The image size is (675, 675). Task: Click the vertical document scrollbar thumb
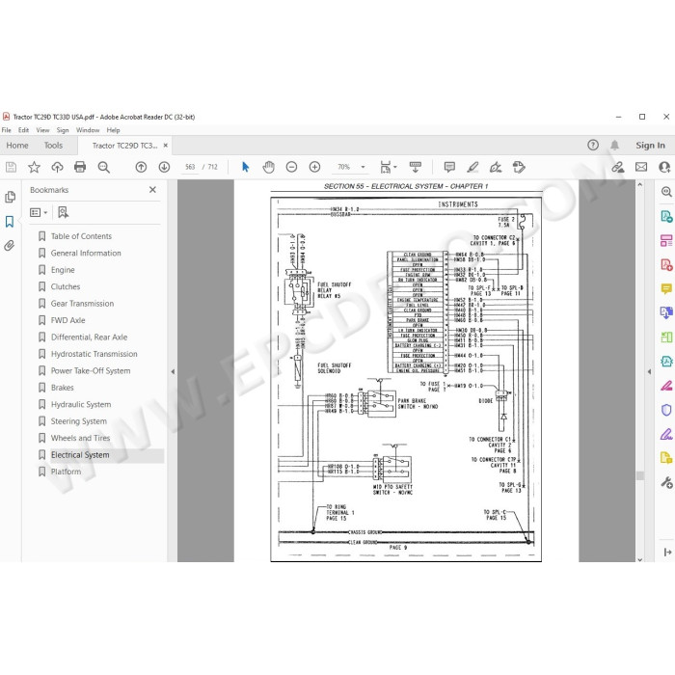point(640,475)
